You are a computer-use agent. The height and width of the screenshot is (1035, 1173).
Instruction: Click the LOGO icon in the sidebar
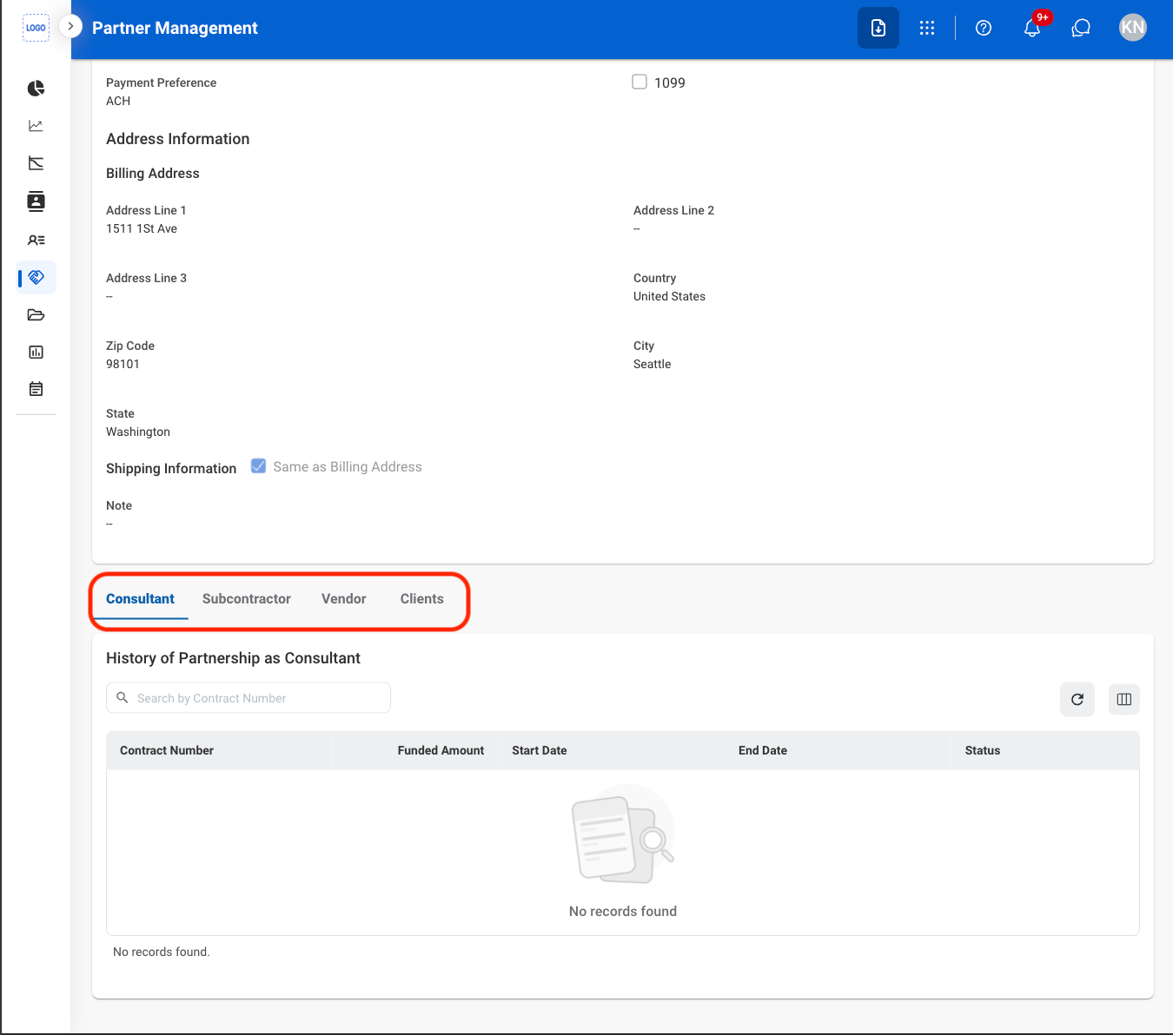[36, 28]
